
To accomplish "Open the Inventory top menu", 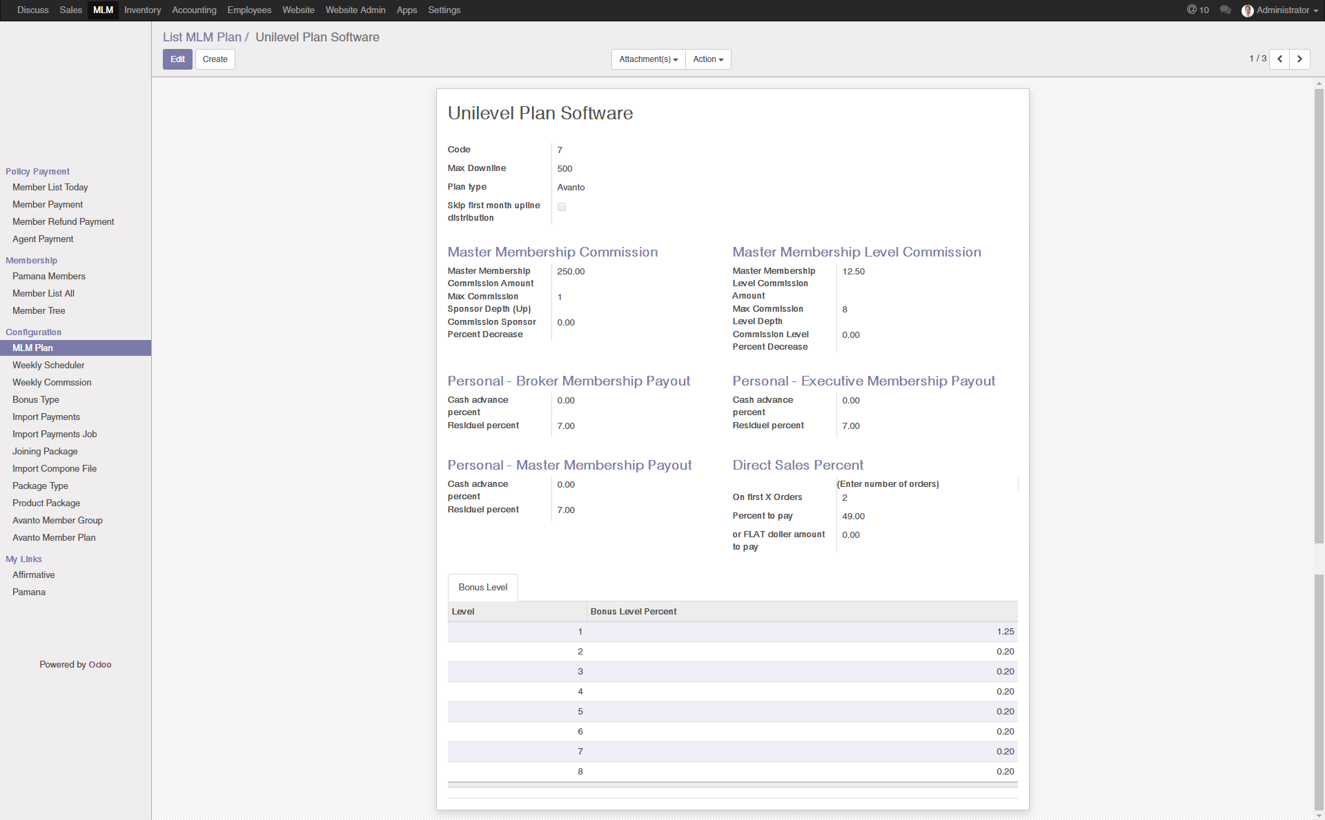I will [142, 10].
